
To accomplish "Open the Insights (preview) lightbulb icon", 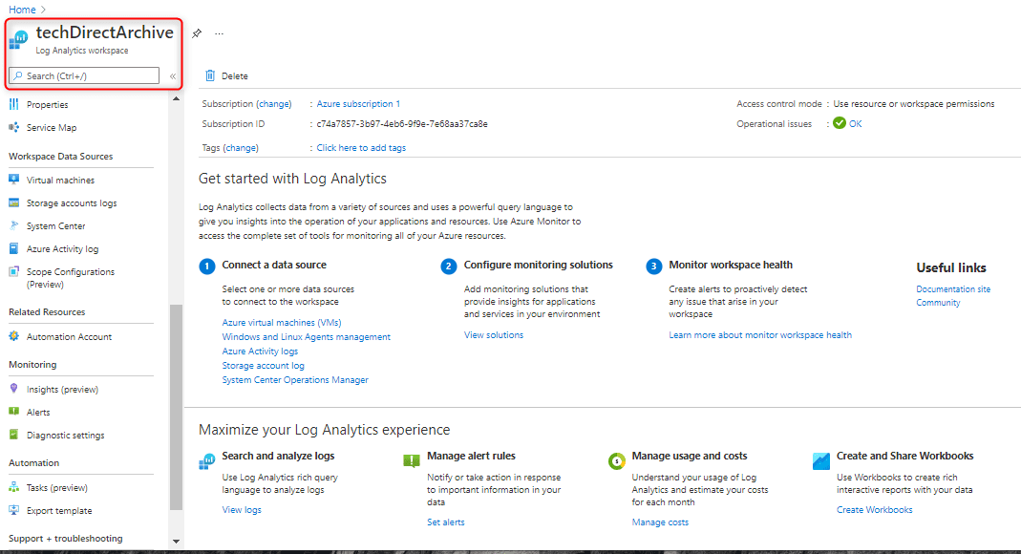I will [x=14, y=389].
